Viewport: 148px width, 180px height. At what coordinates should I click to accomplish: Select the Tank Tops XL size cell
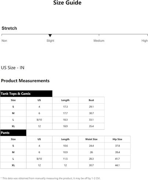pos(13,126)
